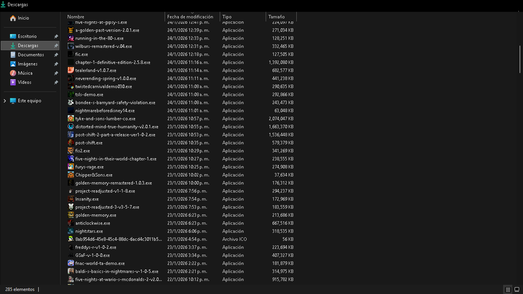Switch to details view in status bar
The height and width of the screenshot is (294, 523).
coord(508,289)
